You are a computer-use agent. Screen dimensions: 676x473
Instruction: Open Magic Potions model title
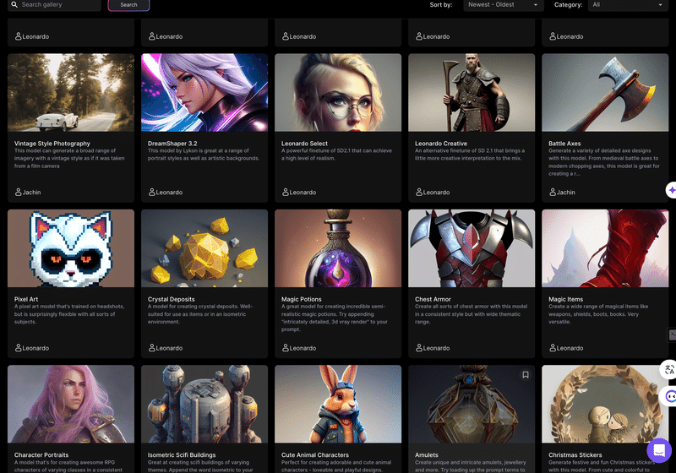pos(302,299)
